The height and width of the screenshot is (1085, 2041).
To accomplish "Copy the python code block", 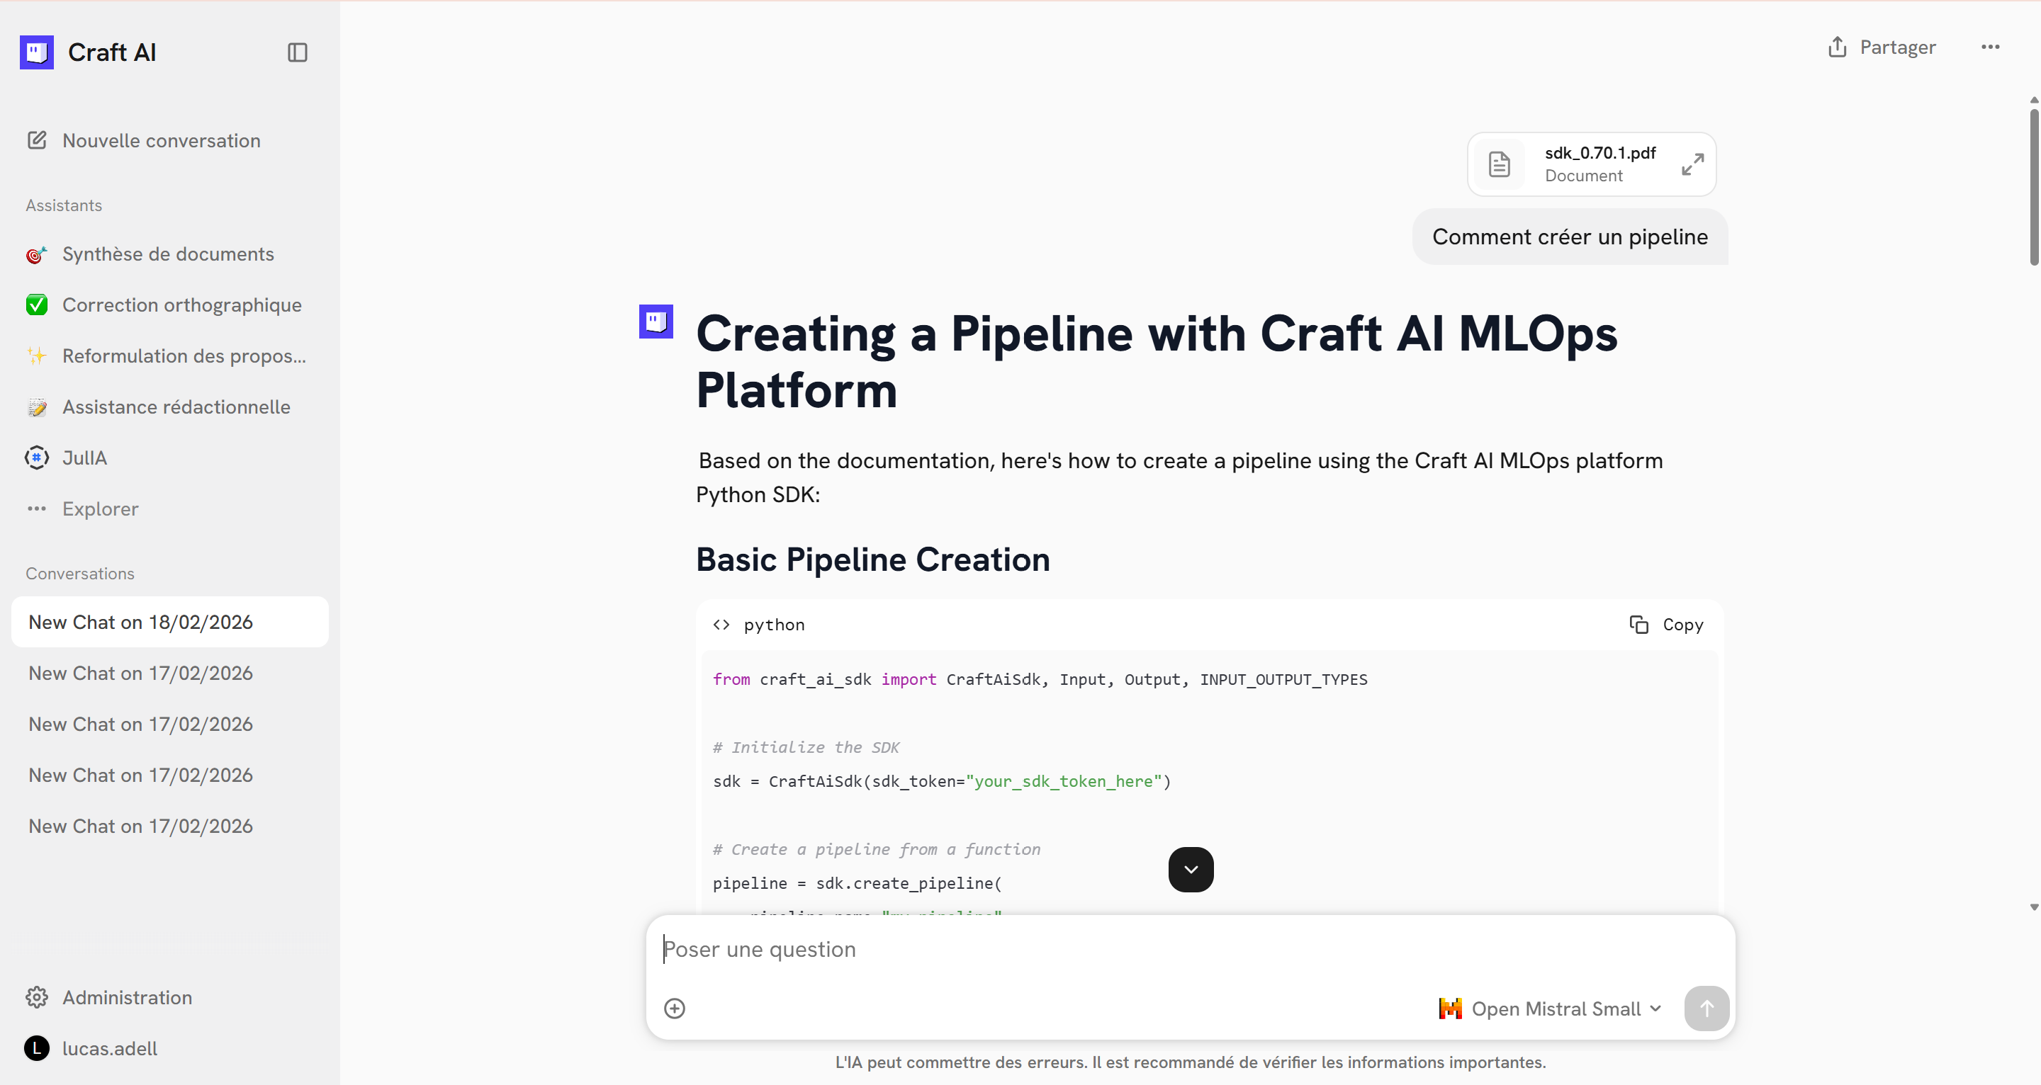I will point(1666,625).
